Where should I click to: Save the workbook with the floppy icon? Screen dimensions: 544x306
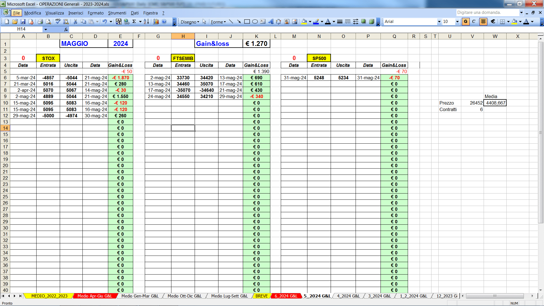(23, 22)
